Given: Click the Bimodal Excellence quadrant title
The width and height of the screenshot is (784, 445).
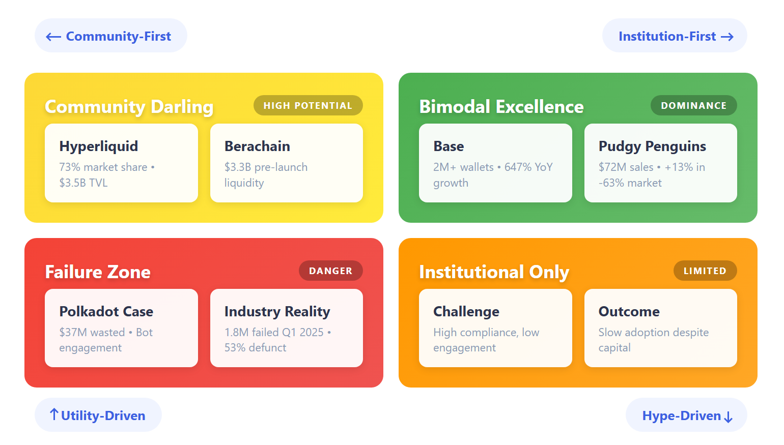Looking at the screenshot, I should click(x=501, y=107).
